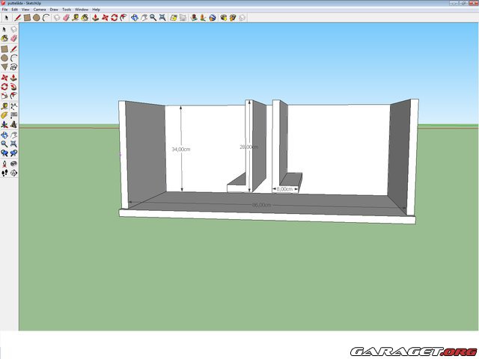Choose the Position Camera tool
Viewport: 479px width, 359px height.
pyautogui.click(x=4, y=163)
